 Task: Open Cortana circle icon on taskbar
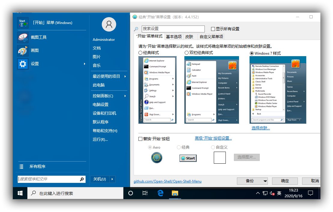pyautogui.click(x=131, y=193)
